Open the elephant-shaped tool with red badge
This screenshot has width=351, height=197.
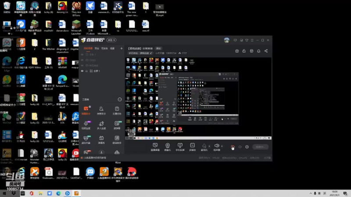86,152
